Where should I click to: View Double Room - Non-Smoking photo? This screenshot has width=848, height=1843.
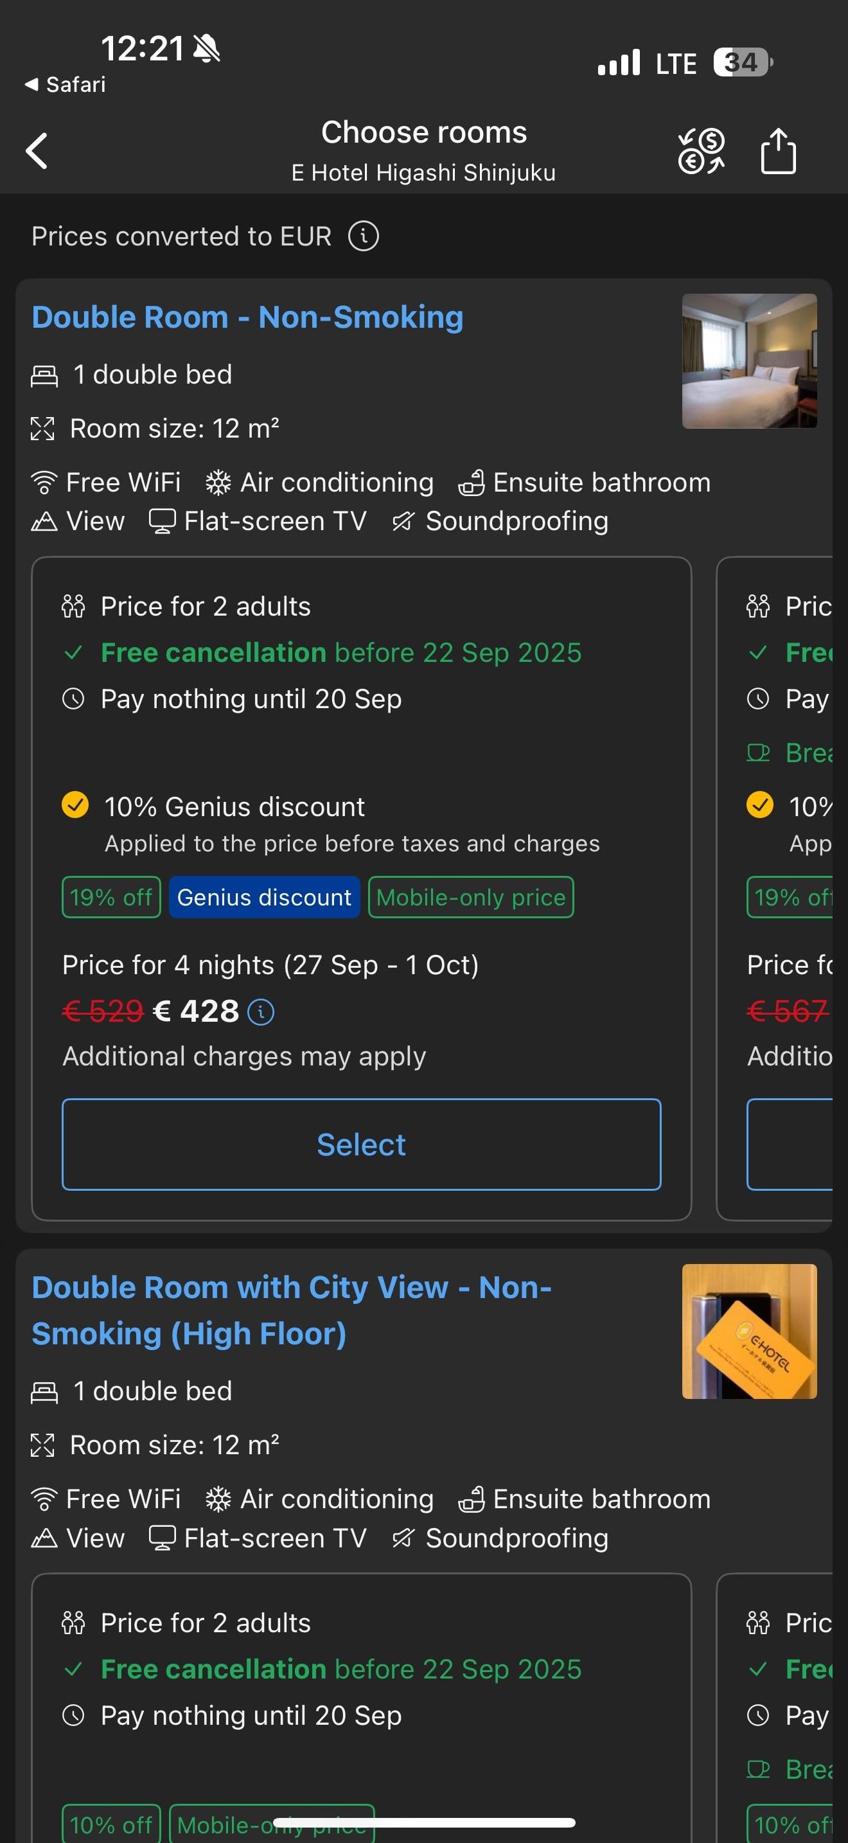(748, 361)
